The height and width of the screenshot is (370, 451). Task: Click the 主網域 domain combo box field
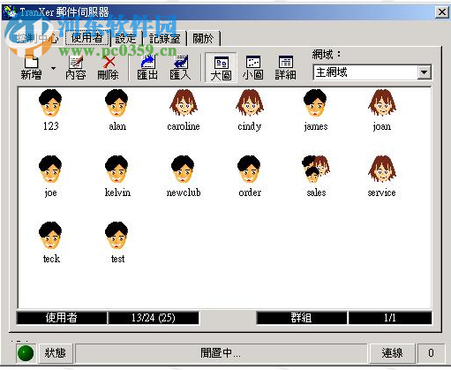click(372, 72)
